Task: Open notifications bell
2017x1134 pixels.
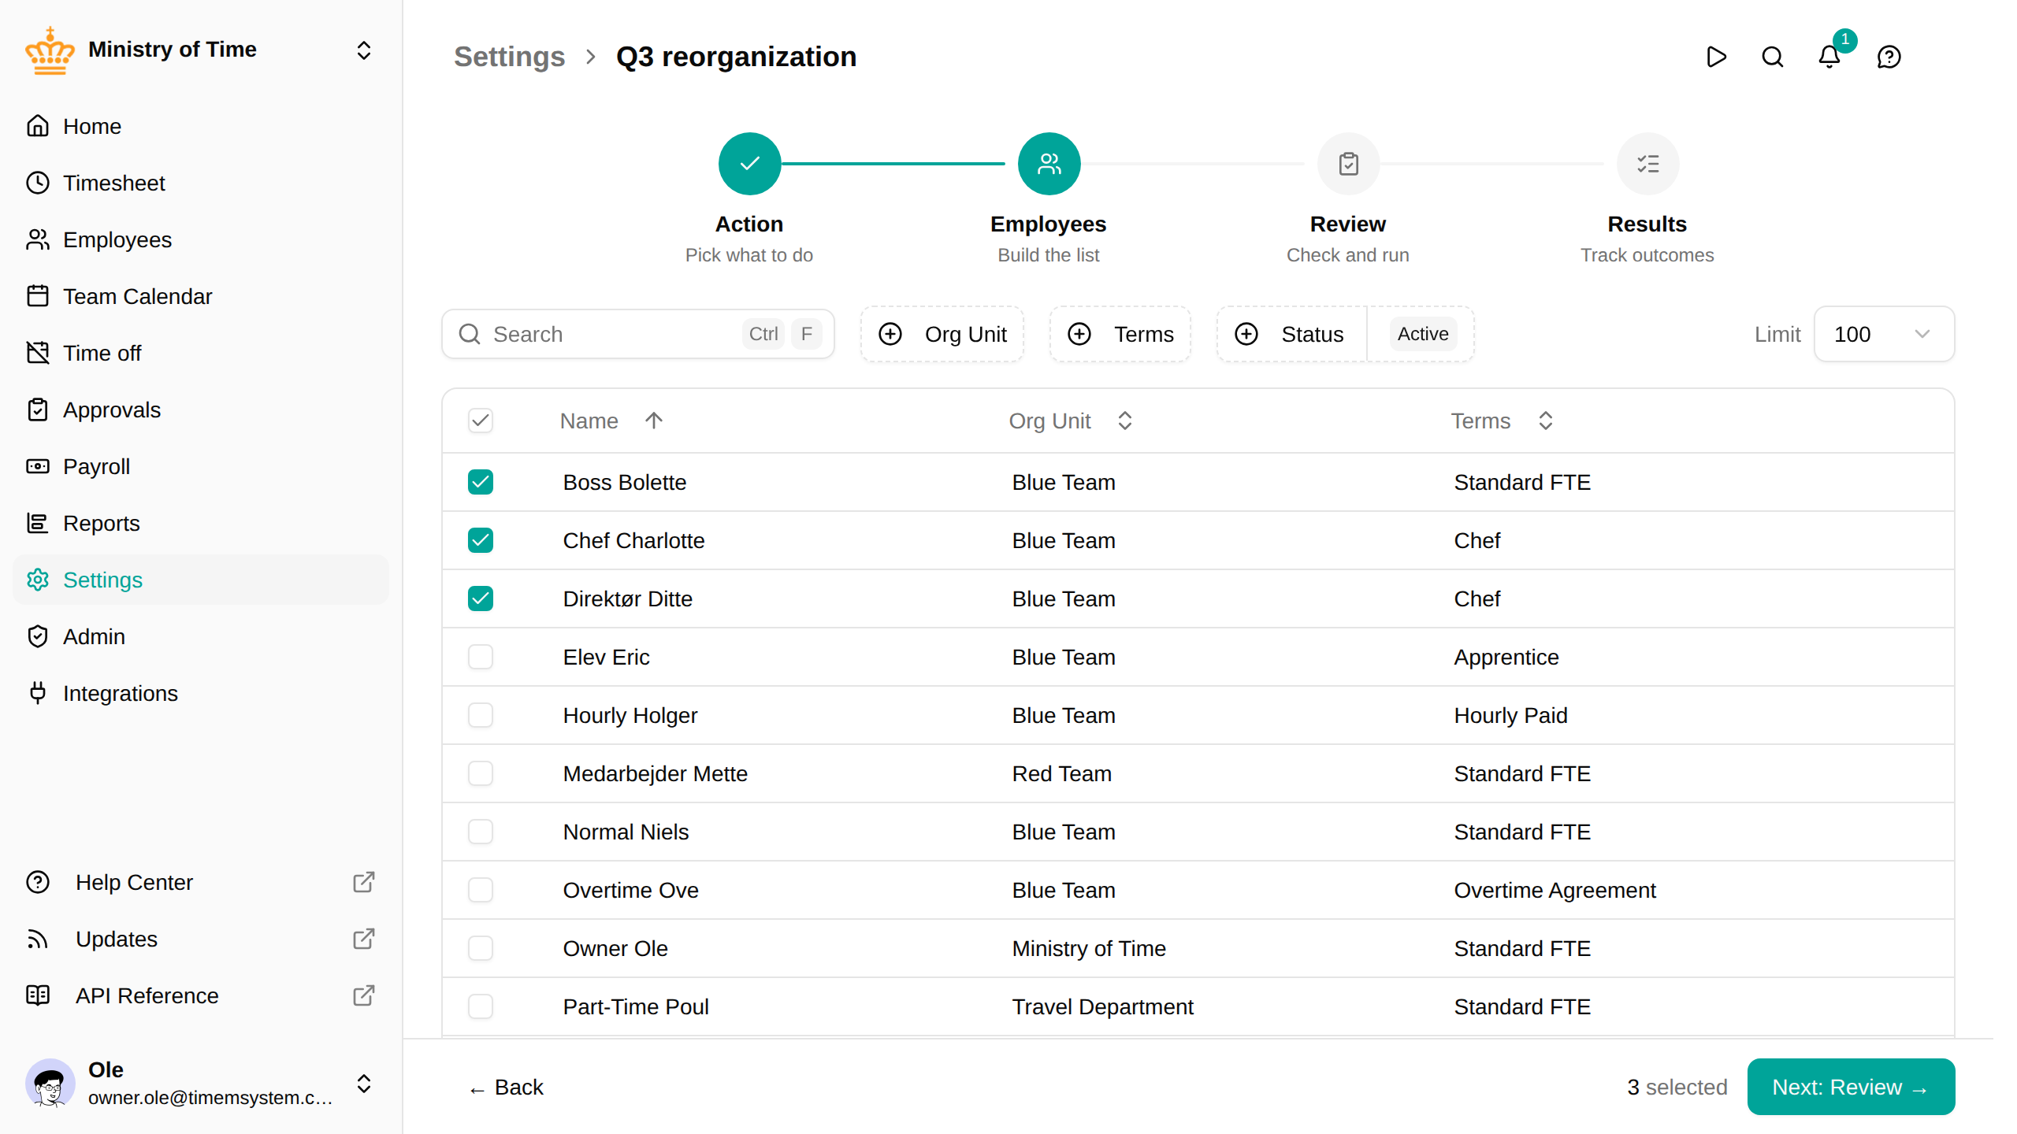Action: point(1829,57)
